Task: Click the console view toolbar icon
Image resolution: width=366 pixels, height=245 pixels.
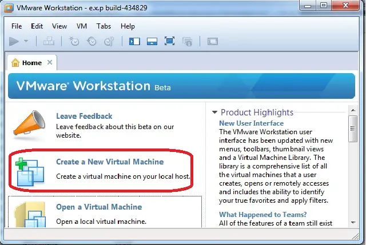Action: point(213,42)
